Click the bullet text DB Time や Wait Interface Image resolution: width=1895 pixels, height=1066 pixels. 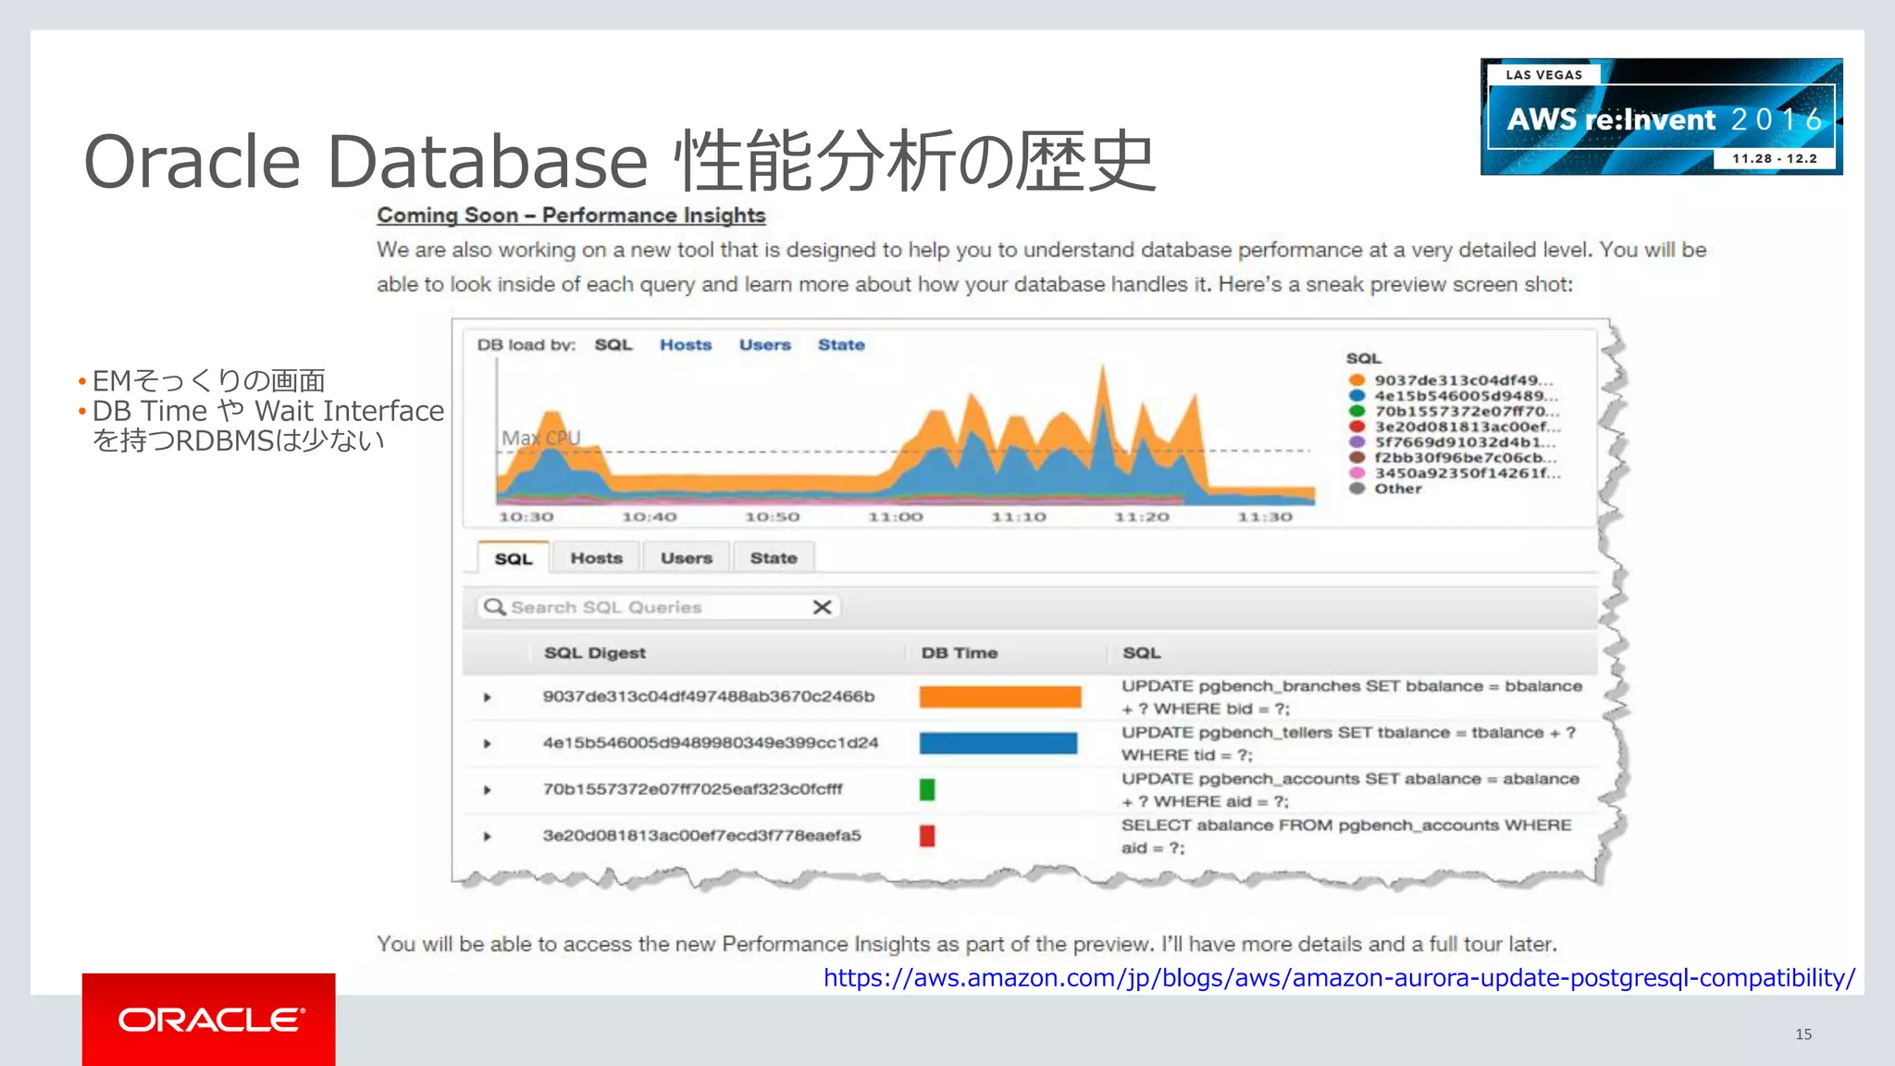coord(268,410)
